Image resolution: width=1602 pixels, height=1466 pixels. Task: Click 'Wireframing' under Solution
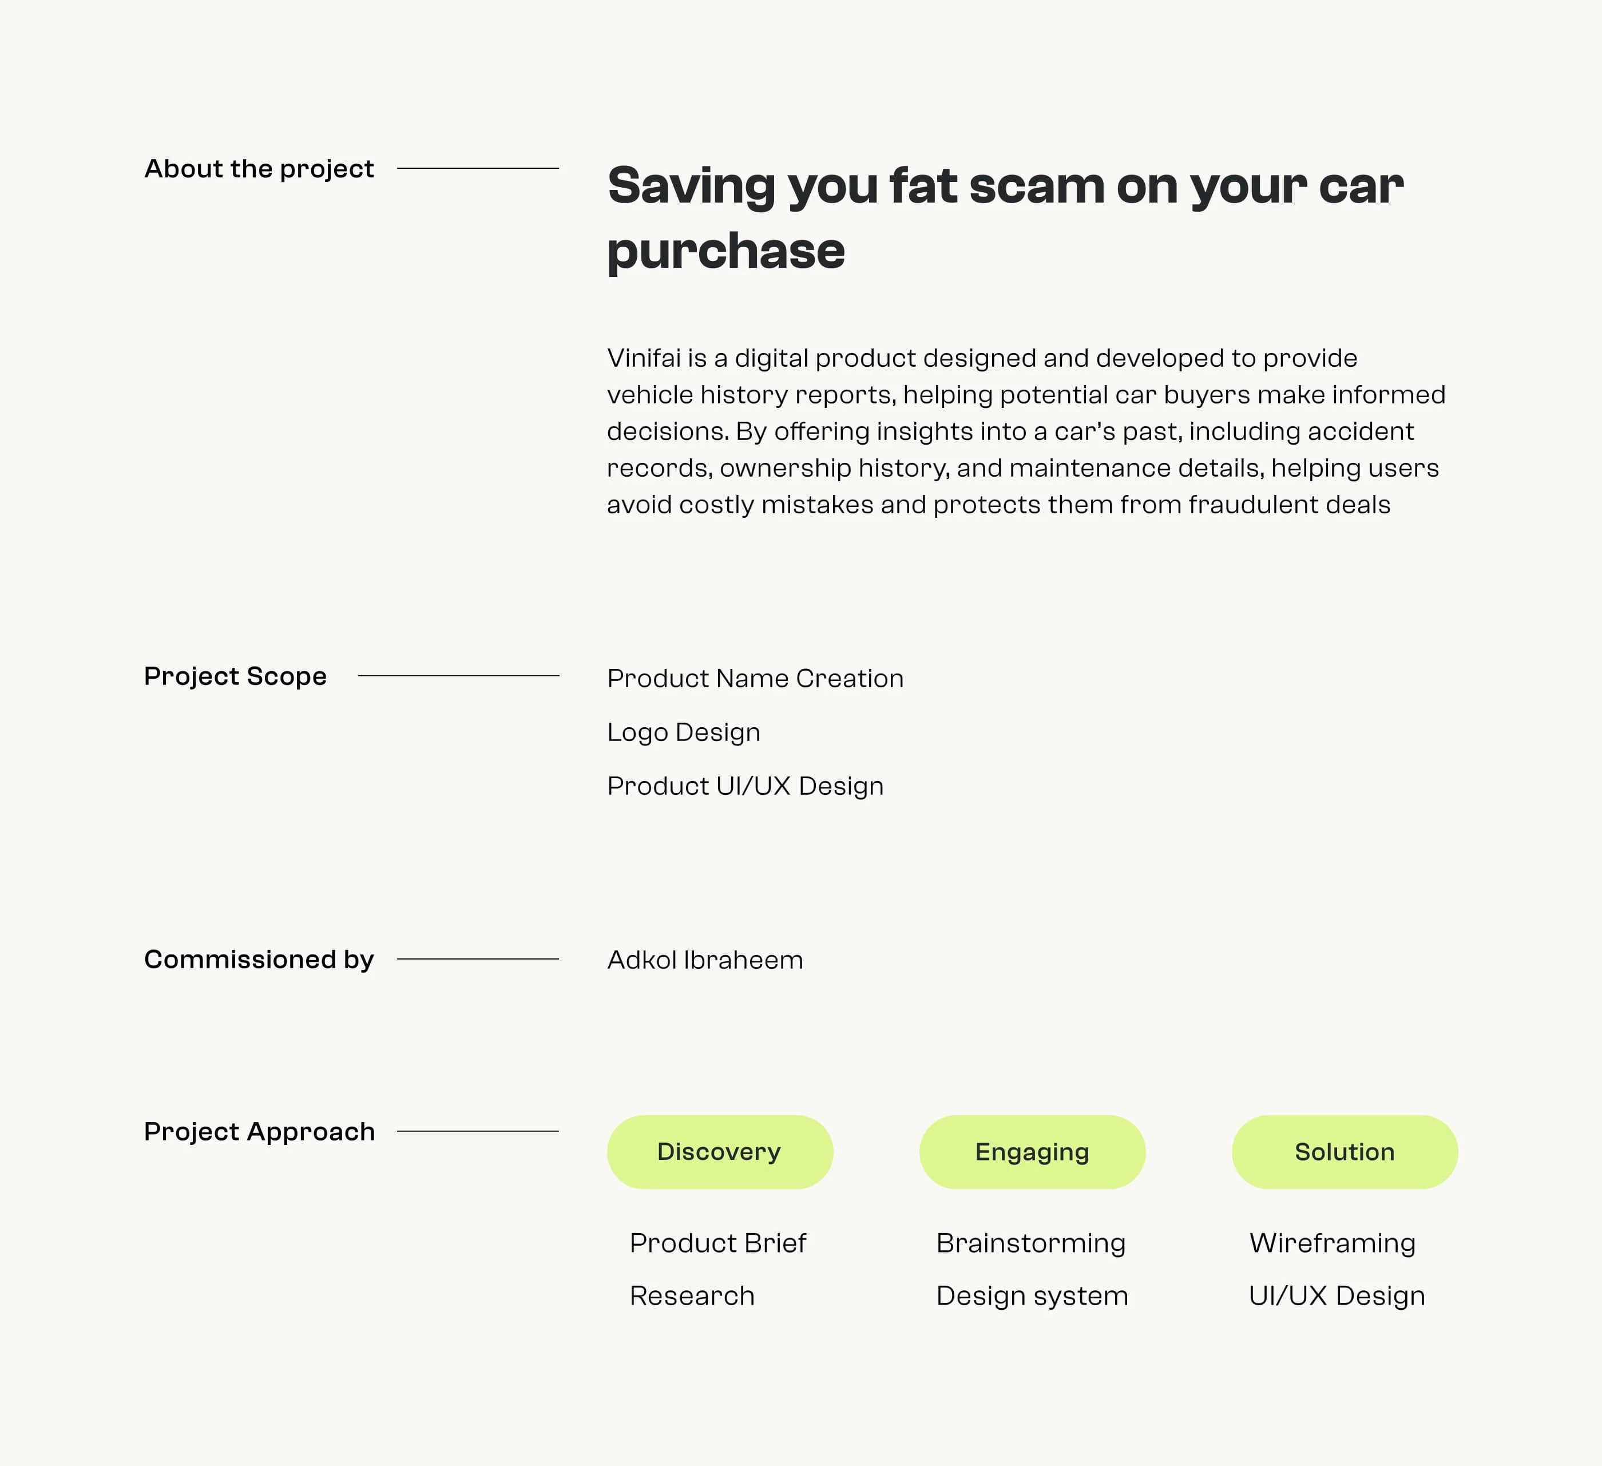pos(1333,1243)
